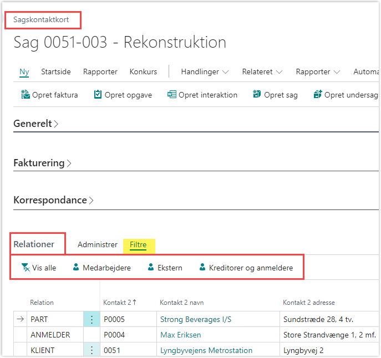Click the Opret faktura icon
Viewport: 381px width, 358px height.
(x=26, y=95)
